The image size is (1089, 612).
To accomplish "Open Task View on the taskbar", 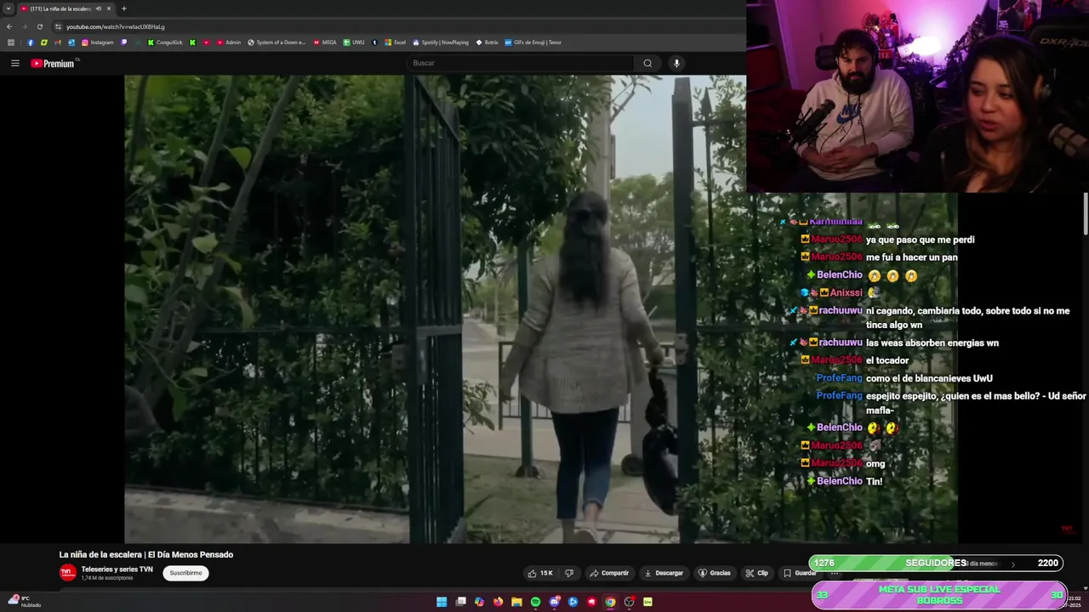I will [460, 602].
